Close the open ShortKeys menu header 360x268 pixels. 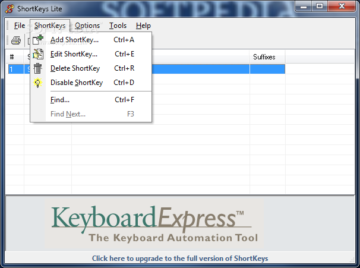(50, 26)
